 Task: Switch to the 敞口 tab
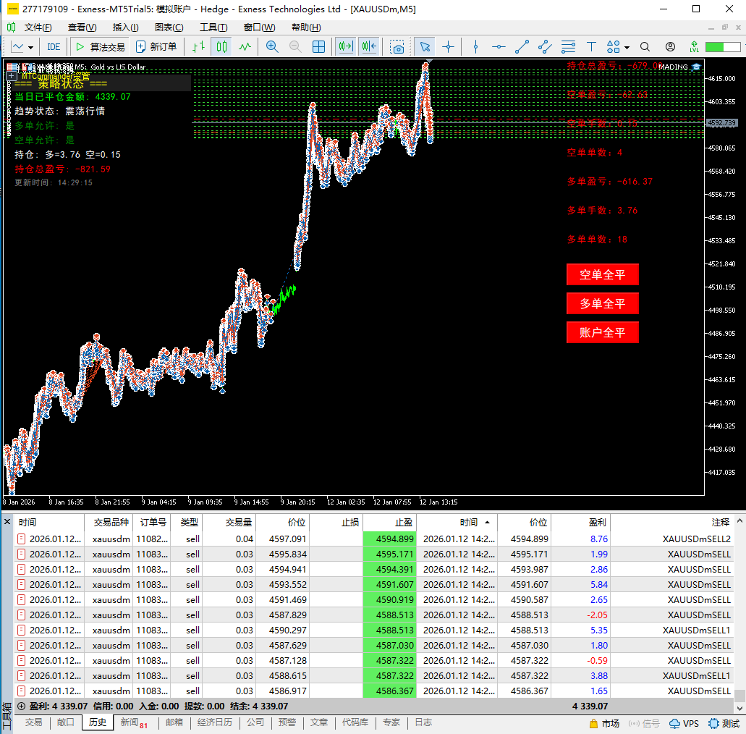coord(65,722)
